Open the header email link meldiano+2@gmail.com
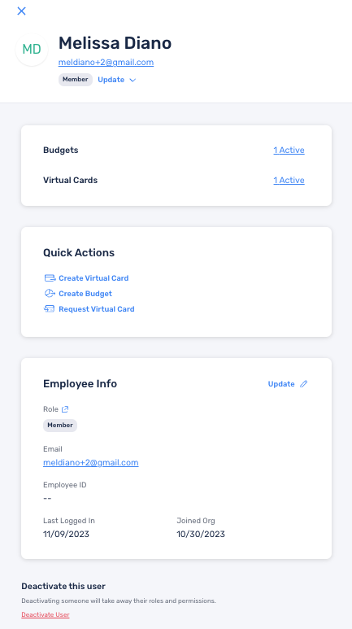 [x=106, y=62]
